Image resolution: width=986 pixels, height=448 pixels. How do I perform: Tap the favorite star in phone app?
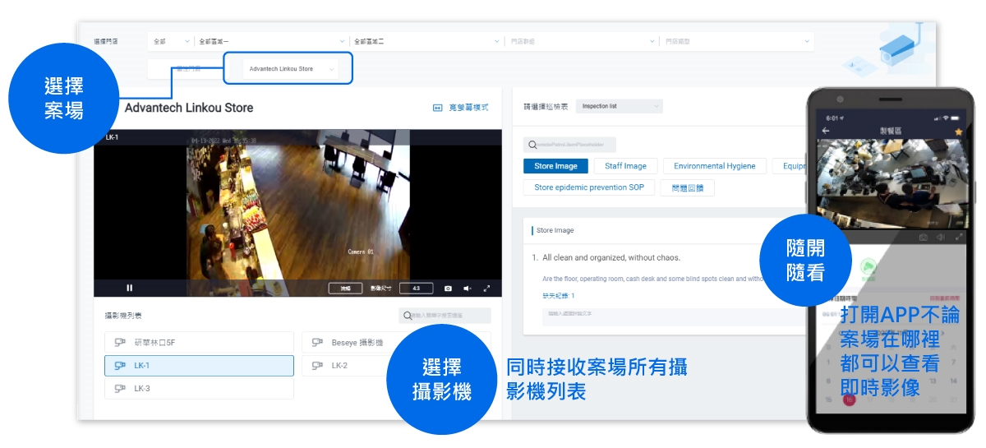(957, 130)
